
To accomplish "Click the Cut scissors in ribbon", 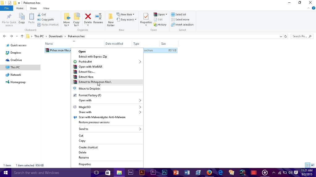I will coord(42,14).
